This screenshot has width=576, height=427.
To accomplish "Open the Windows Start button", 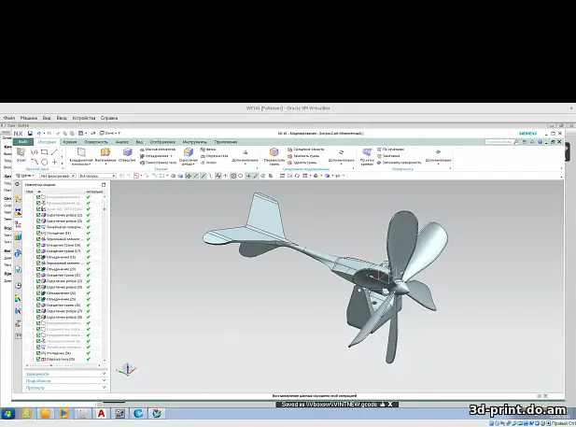I will 7,414.
